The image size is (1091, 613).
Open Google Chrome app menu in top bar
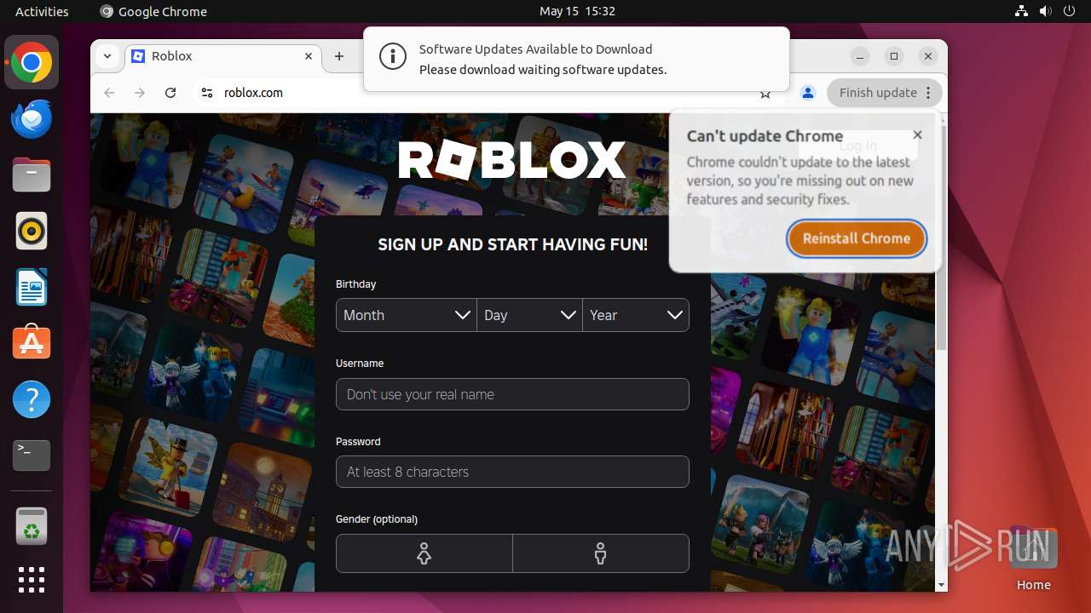click(x=153, y=11)
